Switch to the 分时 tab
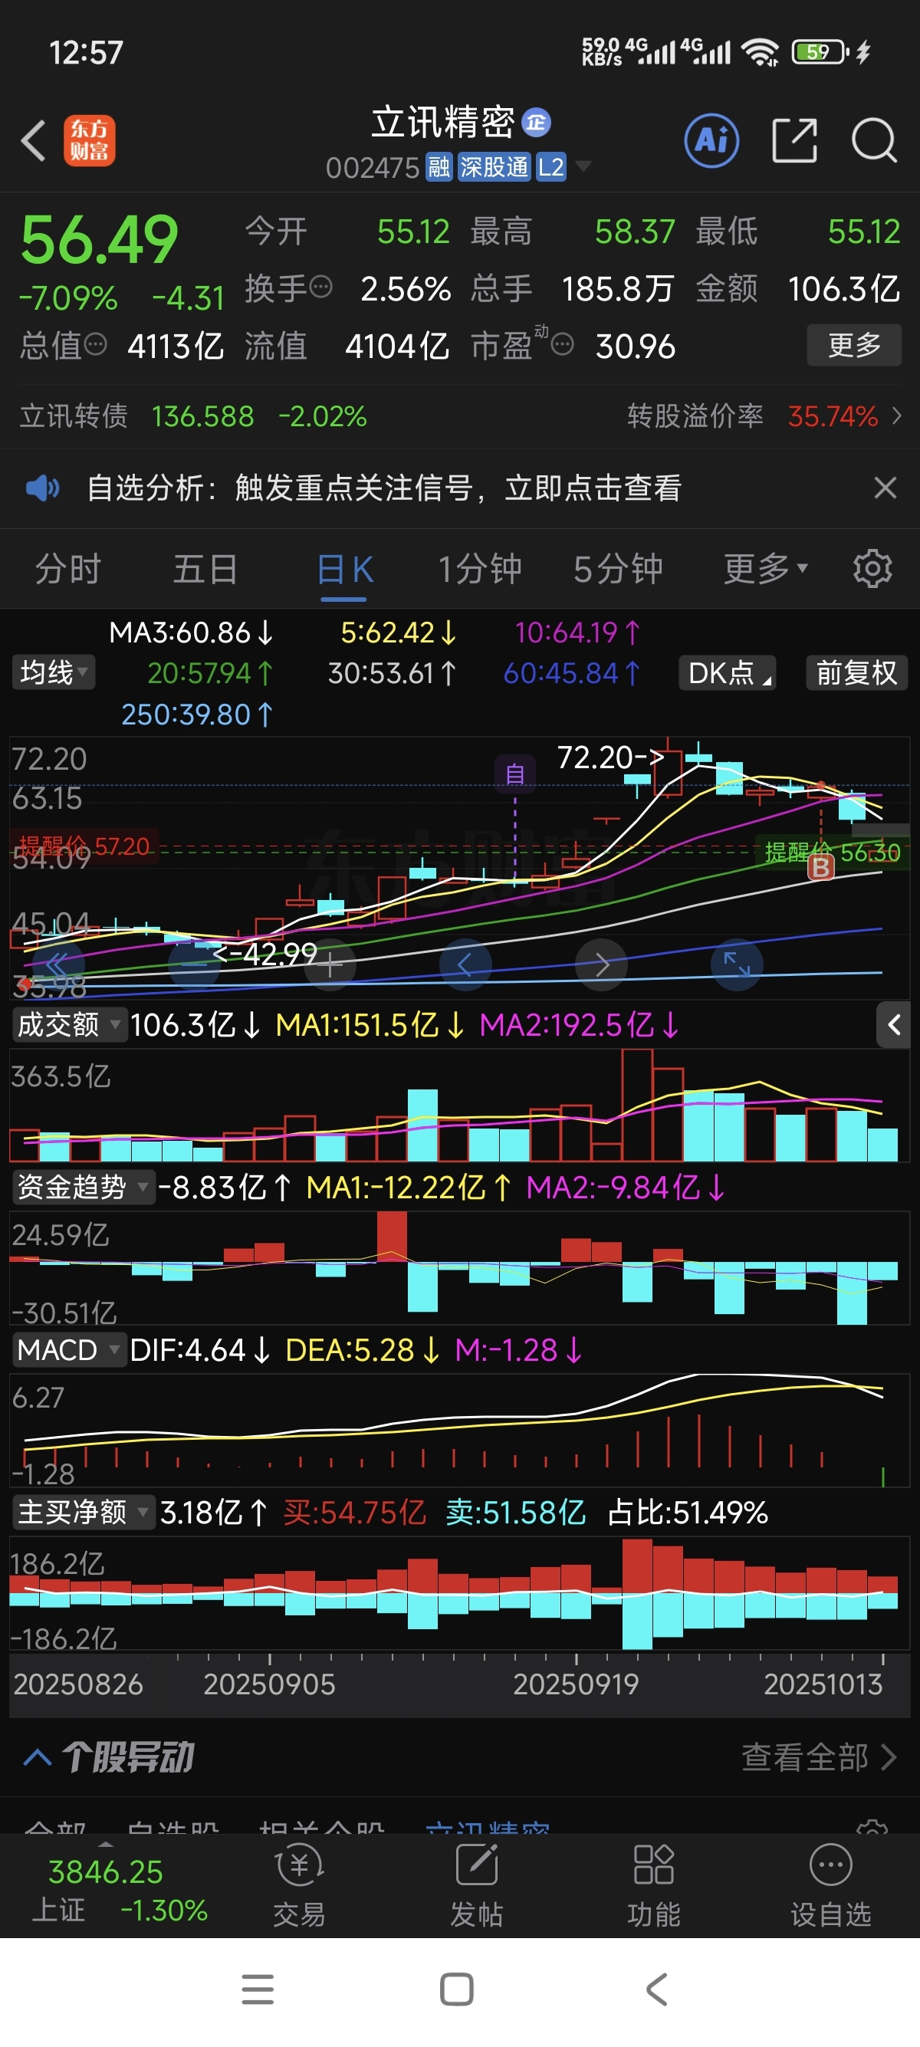 (68, 569)
